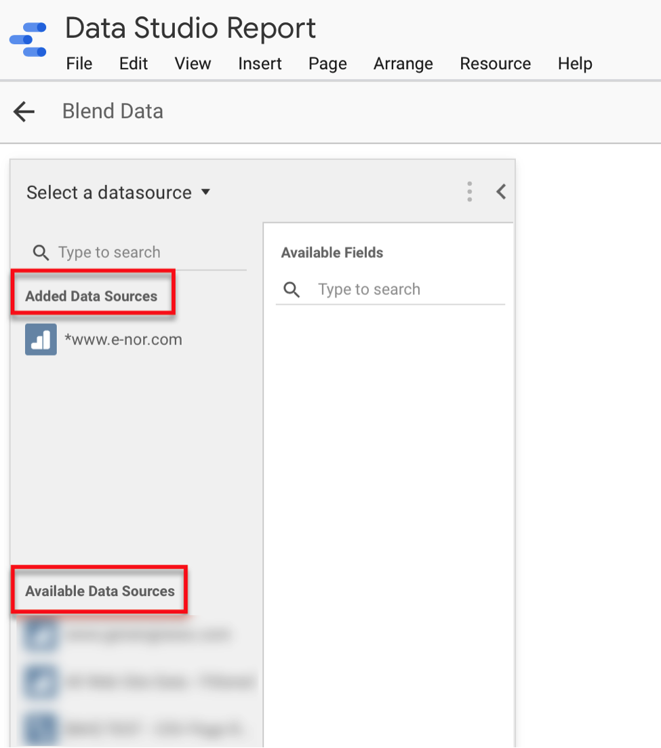Open the Resource menu

pos(496,64)
